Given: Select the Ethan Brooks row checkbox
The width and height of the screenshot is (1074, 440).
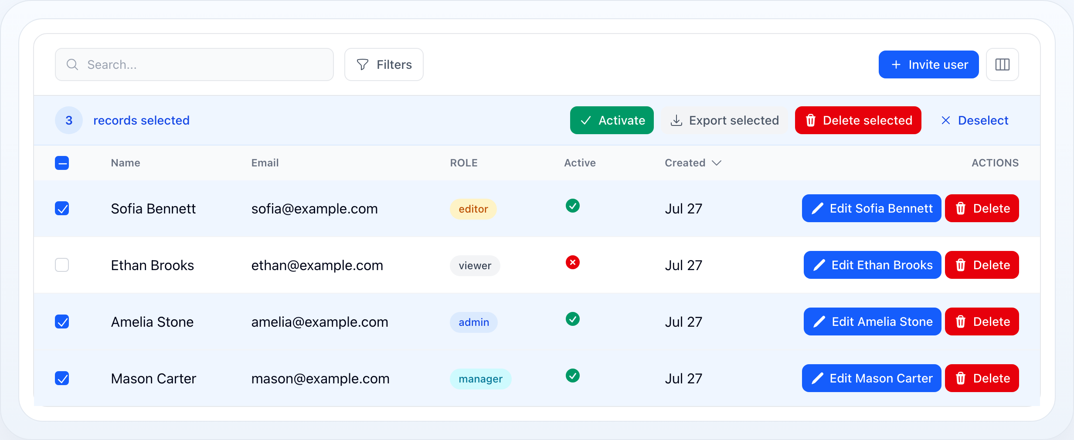Looking at the screenshot, I should point(62,265).
